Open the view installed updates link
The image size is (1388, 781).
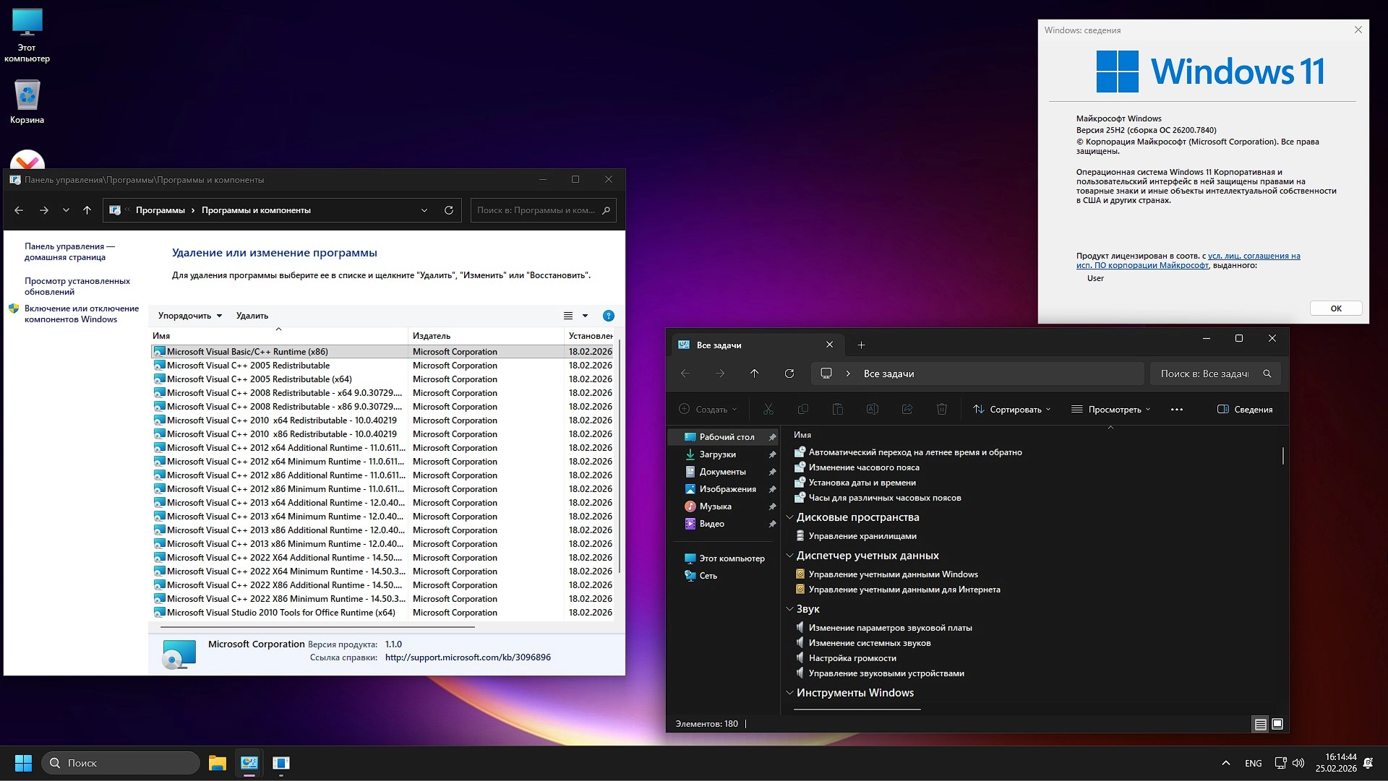click(77, 286)
